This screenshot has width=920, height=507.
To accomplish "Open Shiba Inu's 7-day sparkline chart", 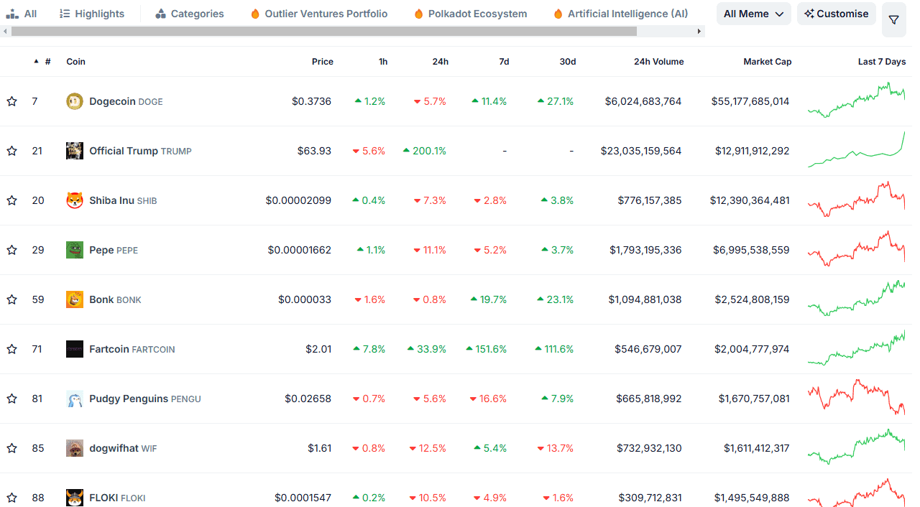I will [x=857, y=199].
